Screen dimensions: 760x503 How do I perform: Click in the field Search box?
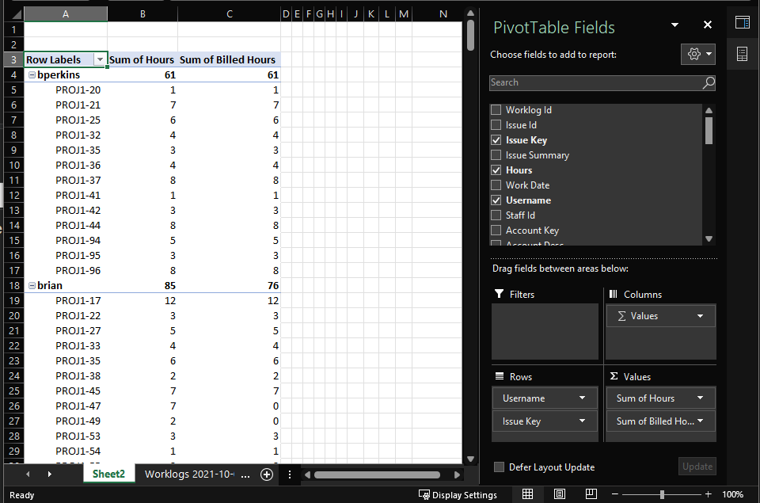click(x=594, y=82)
